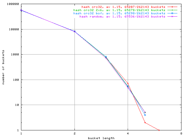Click the green 'hash crc32 2x6' legend entry
187x140 pixels.
(x=119, y=10)
